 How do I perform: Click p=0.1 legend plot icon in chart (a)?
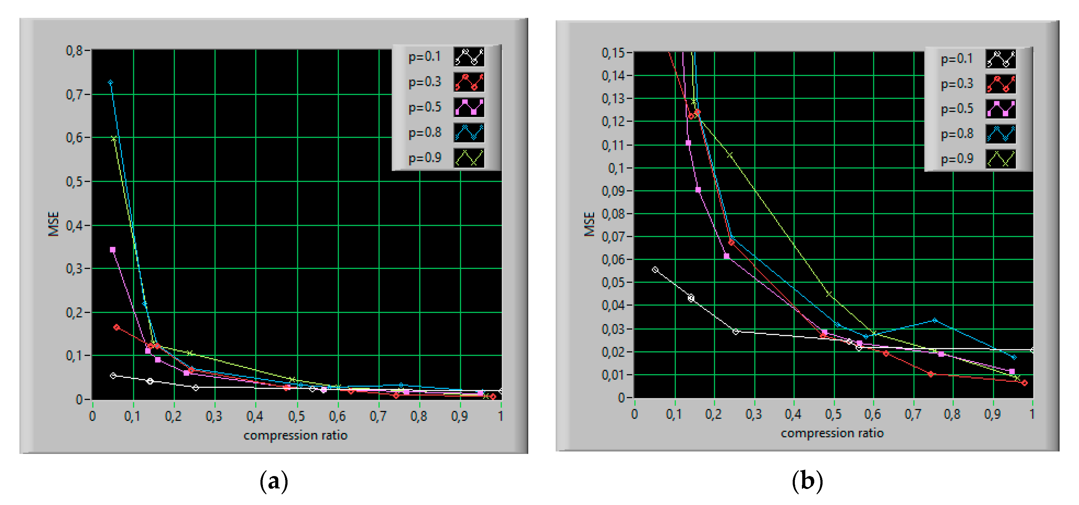469,57
